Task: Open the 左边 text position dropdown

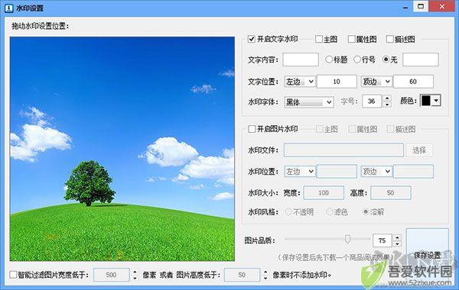Action: click(x=300, y=82)
